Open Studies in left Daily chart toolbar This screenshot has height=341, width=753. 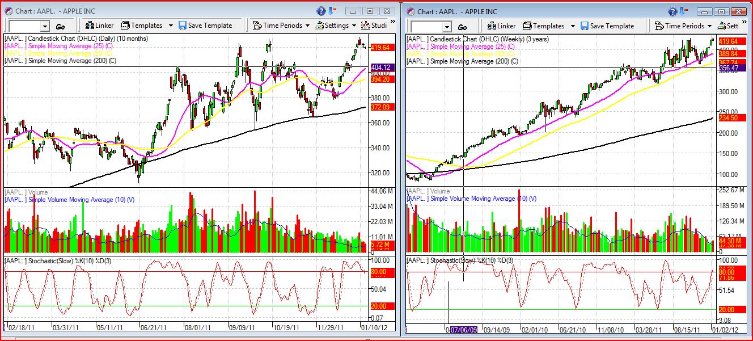374,26
